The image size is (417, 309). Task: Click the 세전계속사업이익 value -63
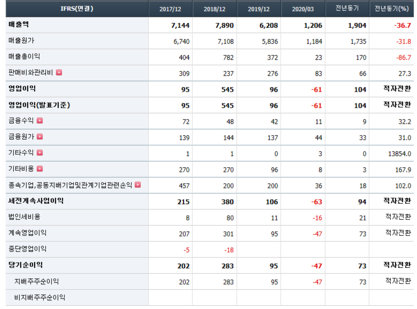click(x=316, y=202)
